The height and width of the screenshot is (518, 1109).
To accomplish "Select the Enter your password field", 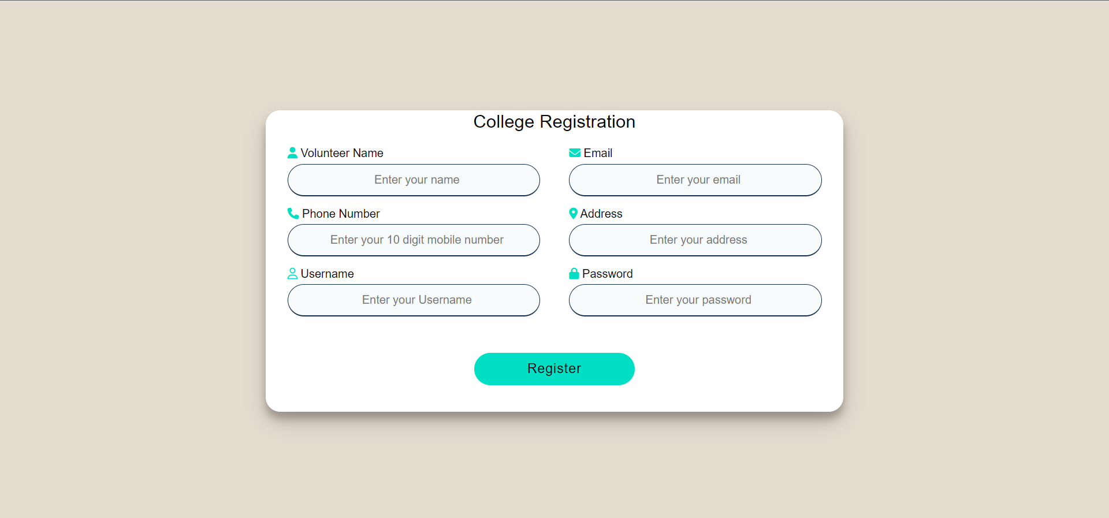I will click(695, 300).
